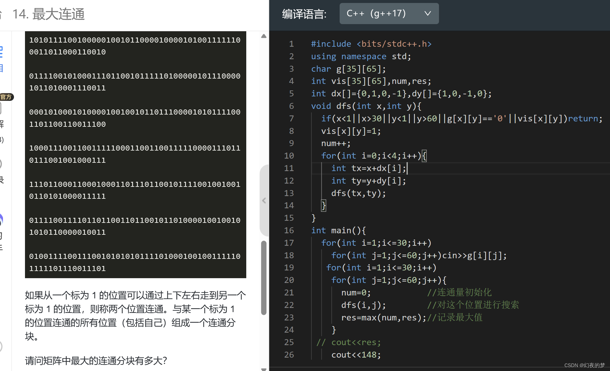The height and width of the screenshot is (371, 610).
Task: Click 'res=max(num,res);' on line 23
Action: tap(384, 318)
